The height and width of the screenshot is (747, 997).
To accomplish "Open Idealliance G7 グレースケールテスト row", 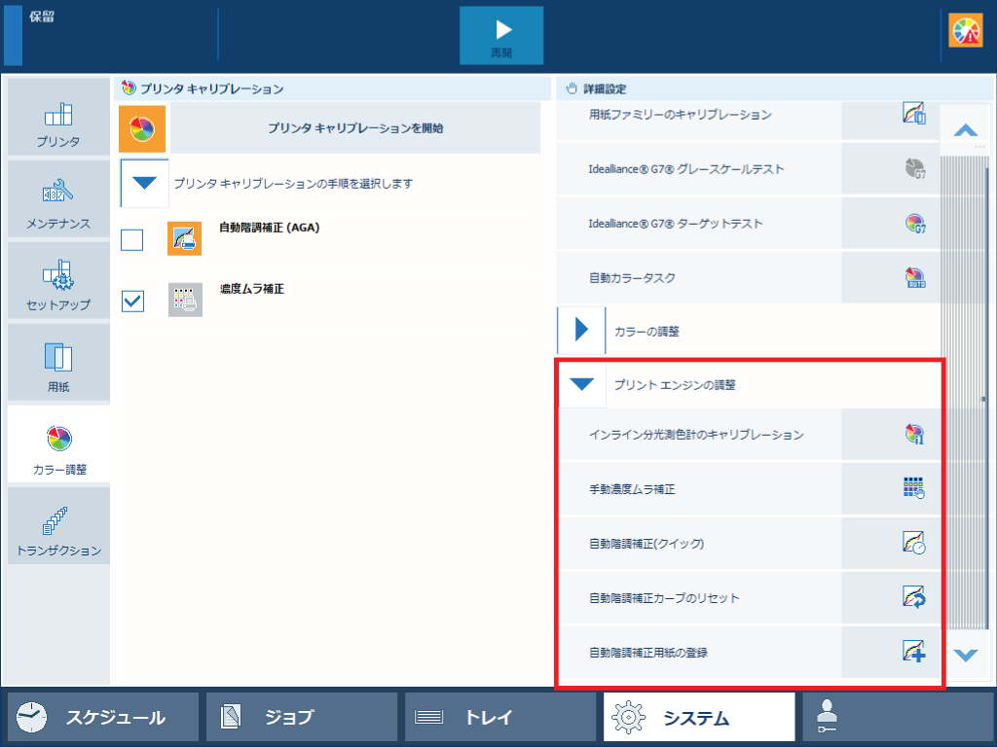I will pyautogui.click(x=749, y=169).
